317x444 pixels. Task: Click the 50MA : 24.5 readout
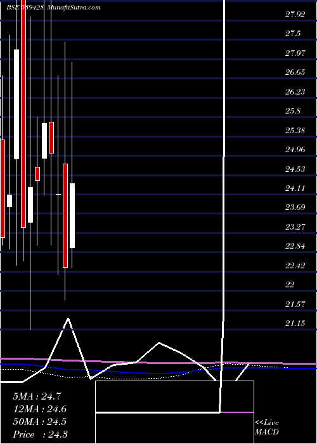pyautogui.click(x=39, y=422)
